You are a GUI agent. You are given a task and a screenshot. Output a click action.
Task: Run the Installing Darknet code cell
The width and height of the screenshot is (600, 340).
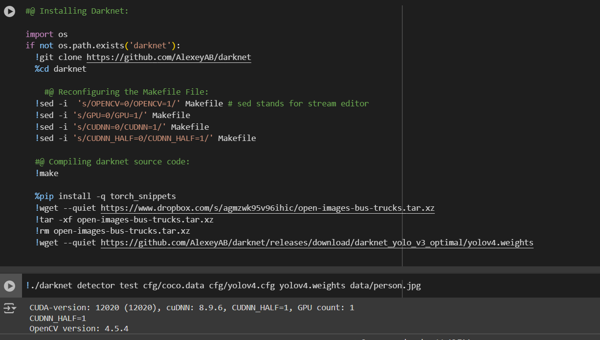coord(9,11)
